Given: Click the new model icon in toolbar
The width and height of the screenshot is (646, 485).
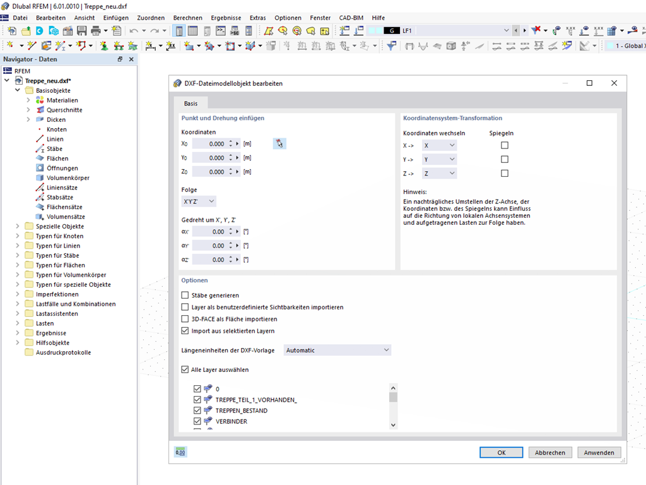Looking at the screenshot, I should [11, 31].
